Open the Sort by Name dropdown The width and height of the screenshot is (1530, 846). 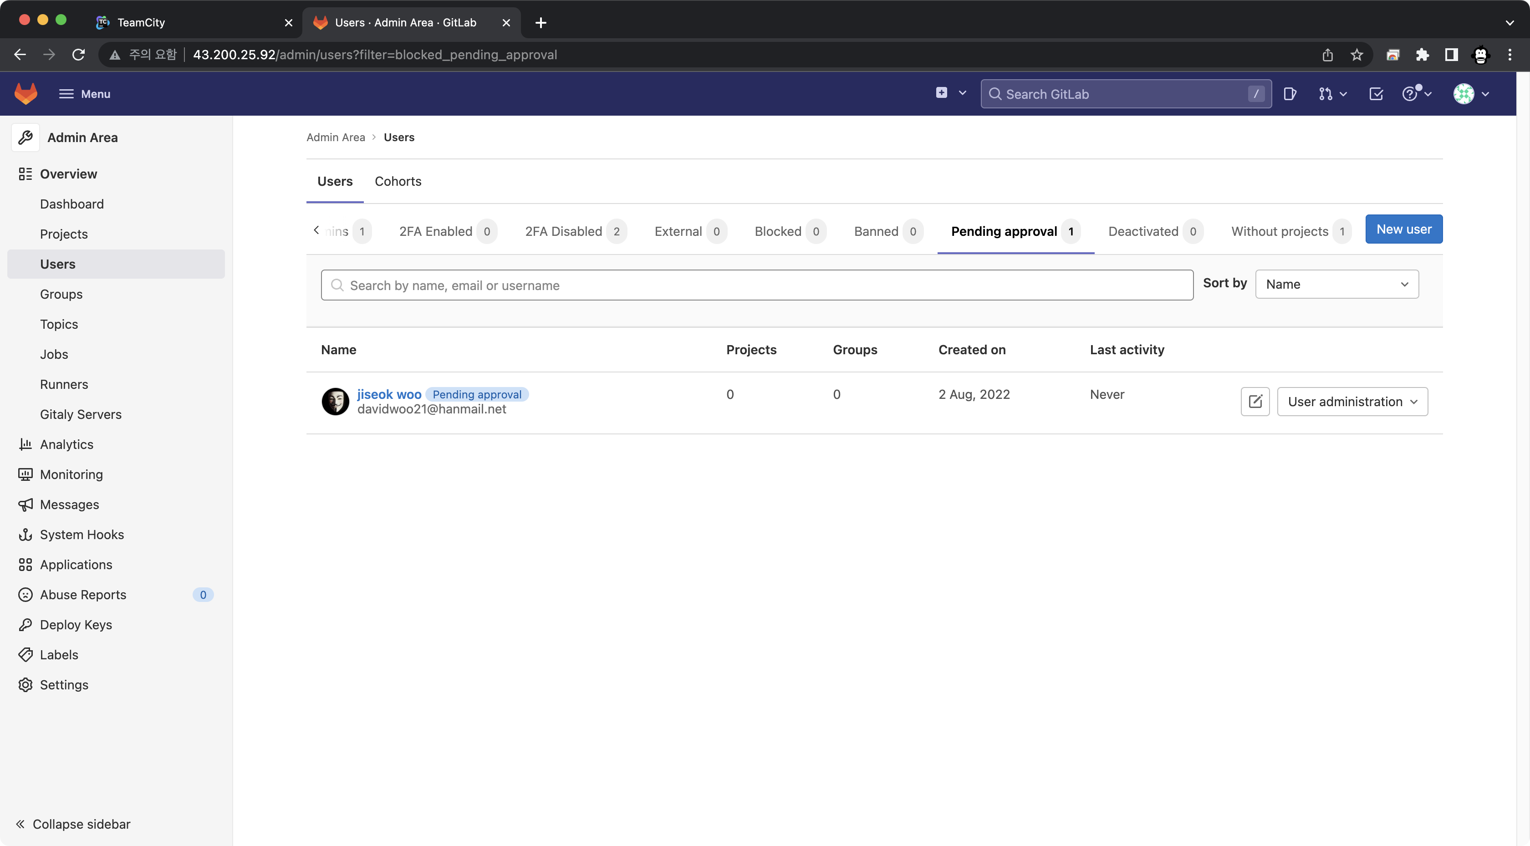coord(1336,284)
